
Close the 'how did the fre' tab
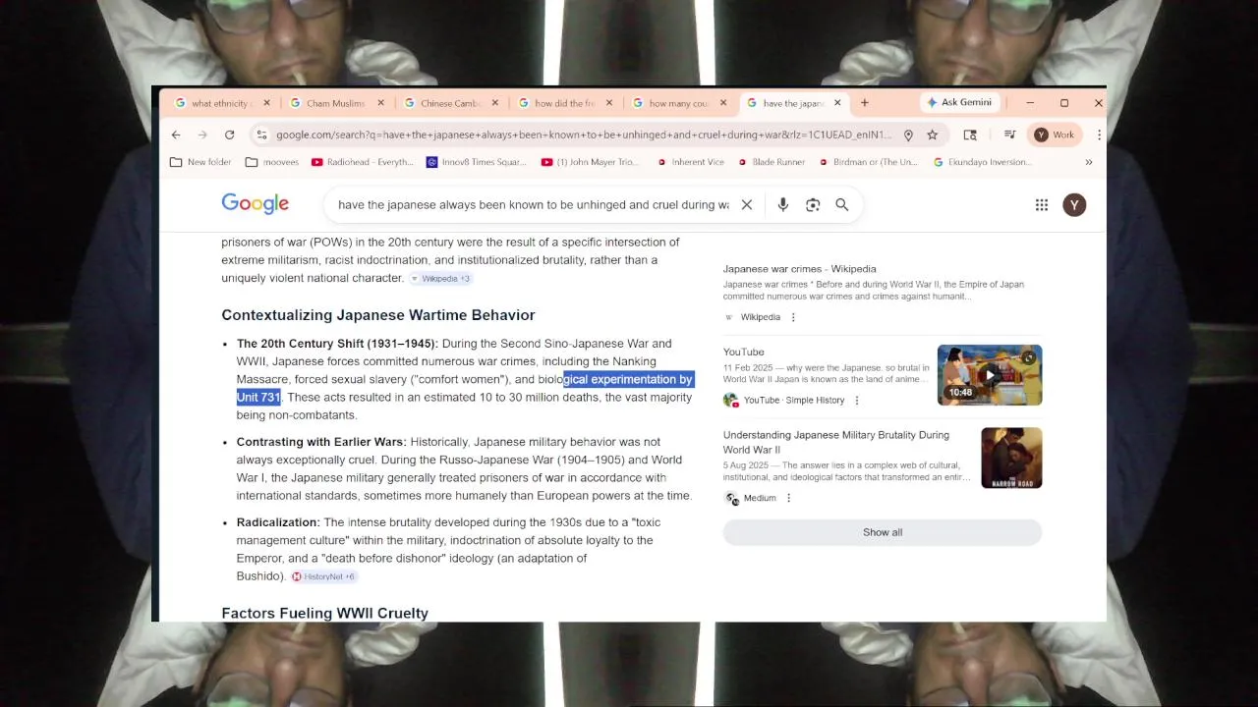pos(609,103)
